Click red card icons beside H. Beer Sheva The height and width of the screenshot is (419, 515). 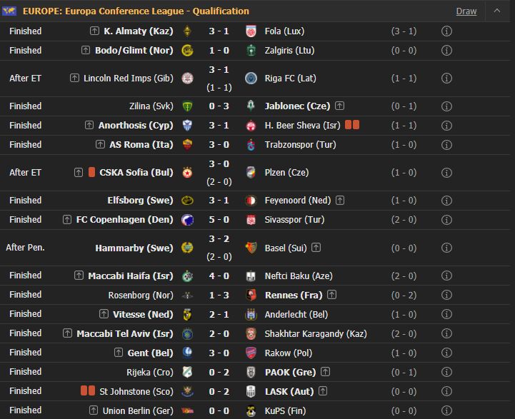click(352, 125)
